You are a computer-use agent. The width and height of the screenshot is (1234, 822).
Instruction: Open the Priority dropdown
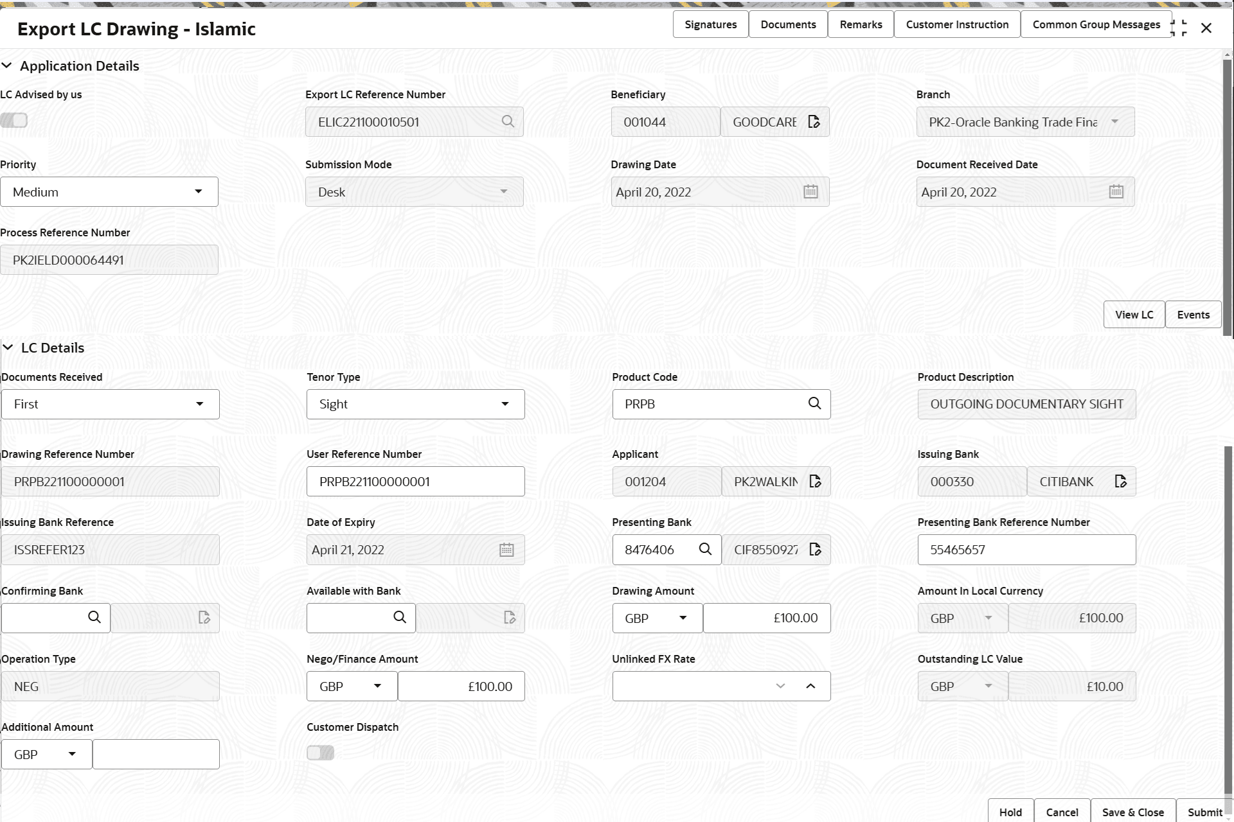(x=109, y=192)
